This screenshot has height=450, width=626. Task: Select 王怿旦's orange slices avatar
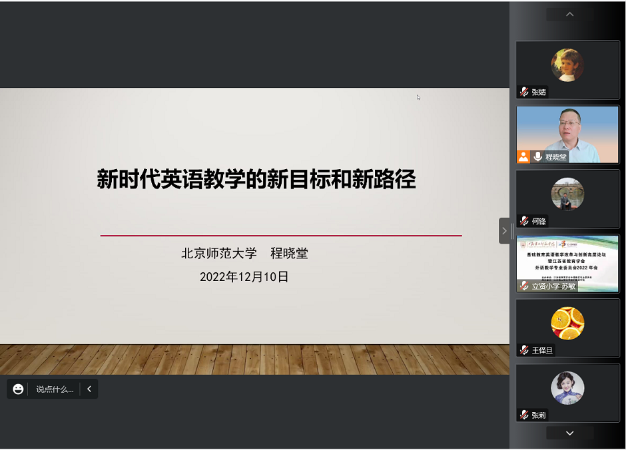[567, 323]
